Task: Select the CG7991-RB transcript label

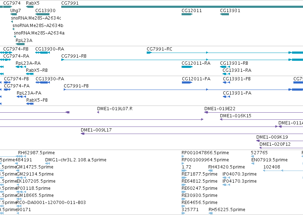Action: 74,56
